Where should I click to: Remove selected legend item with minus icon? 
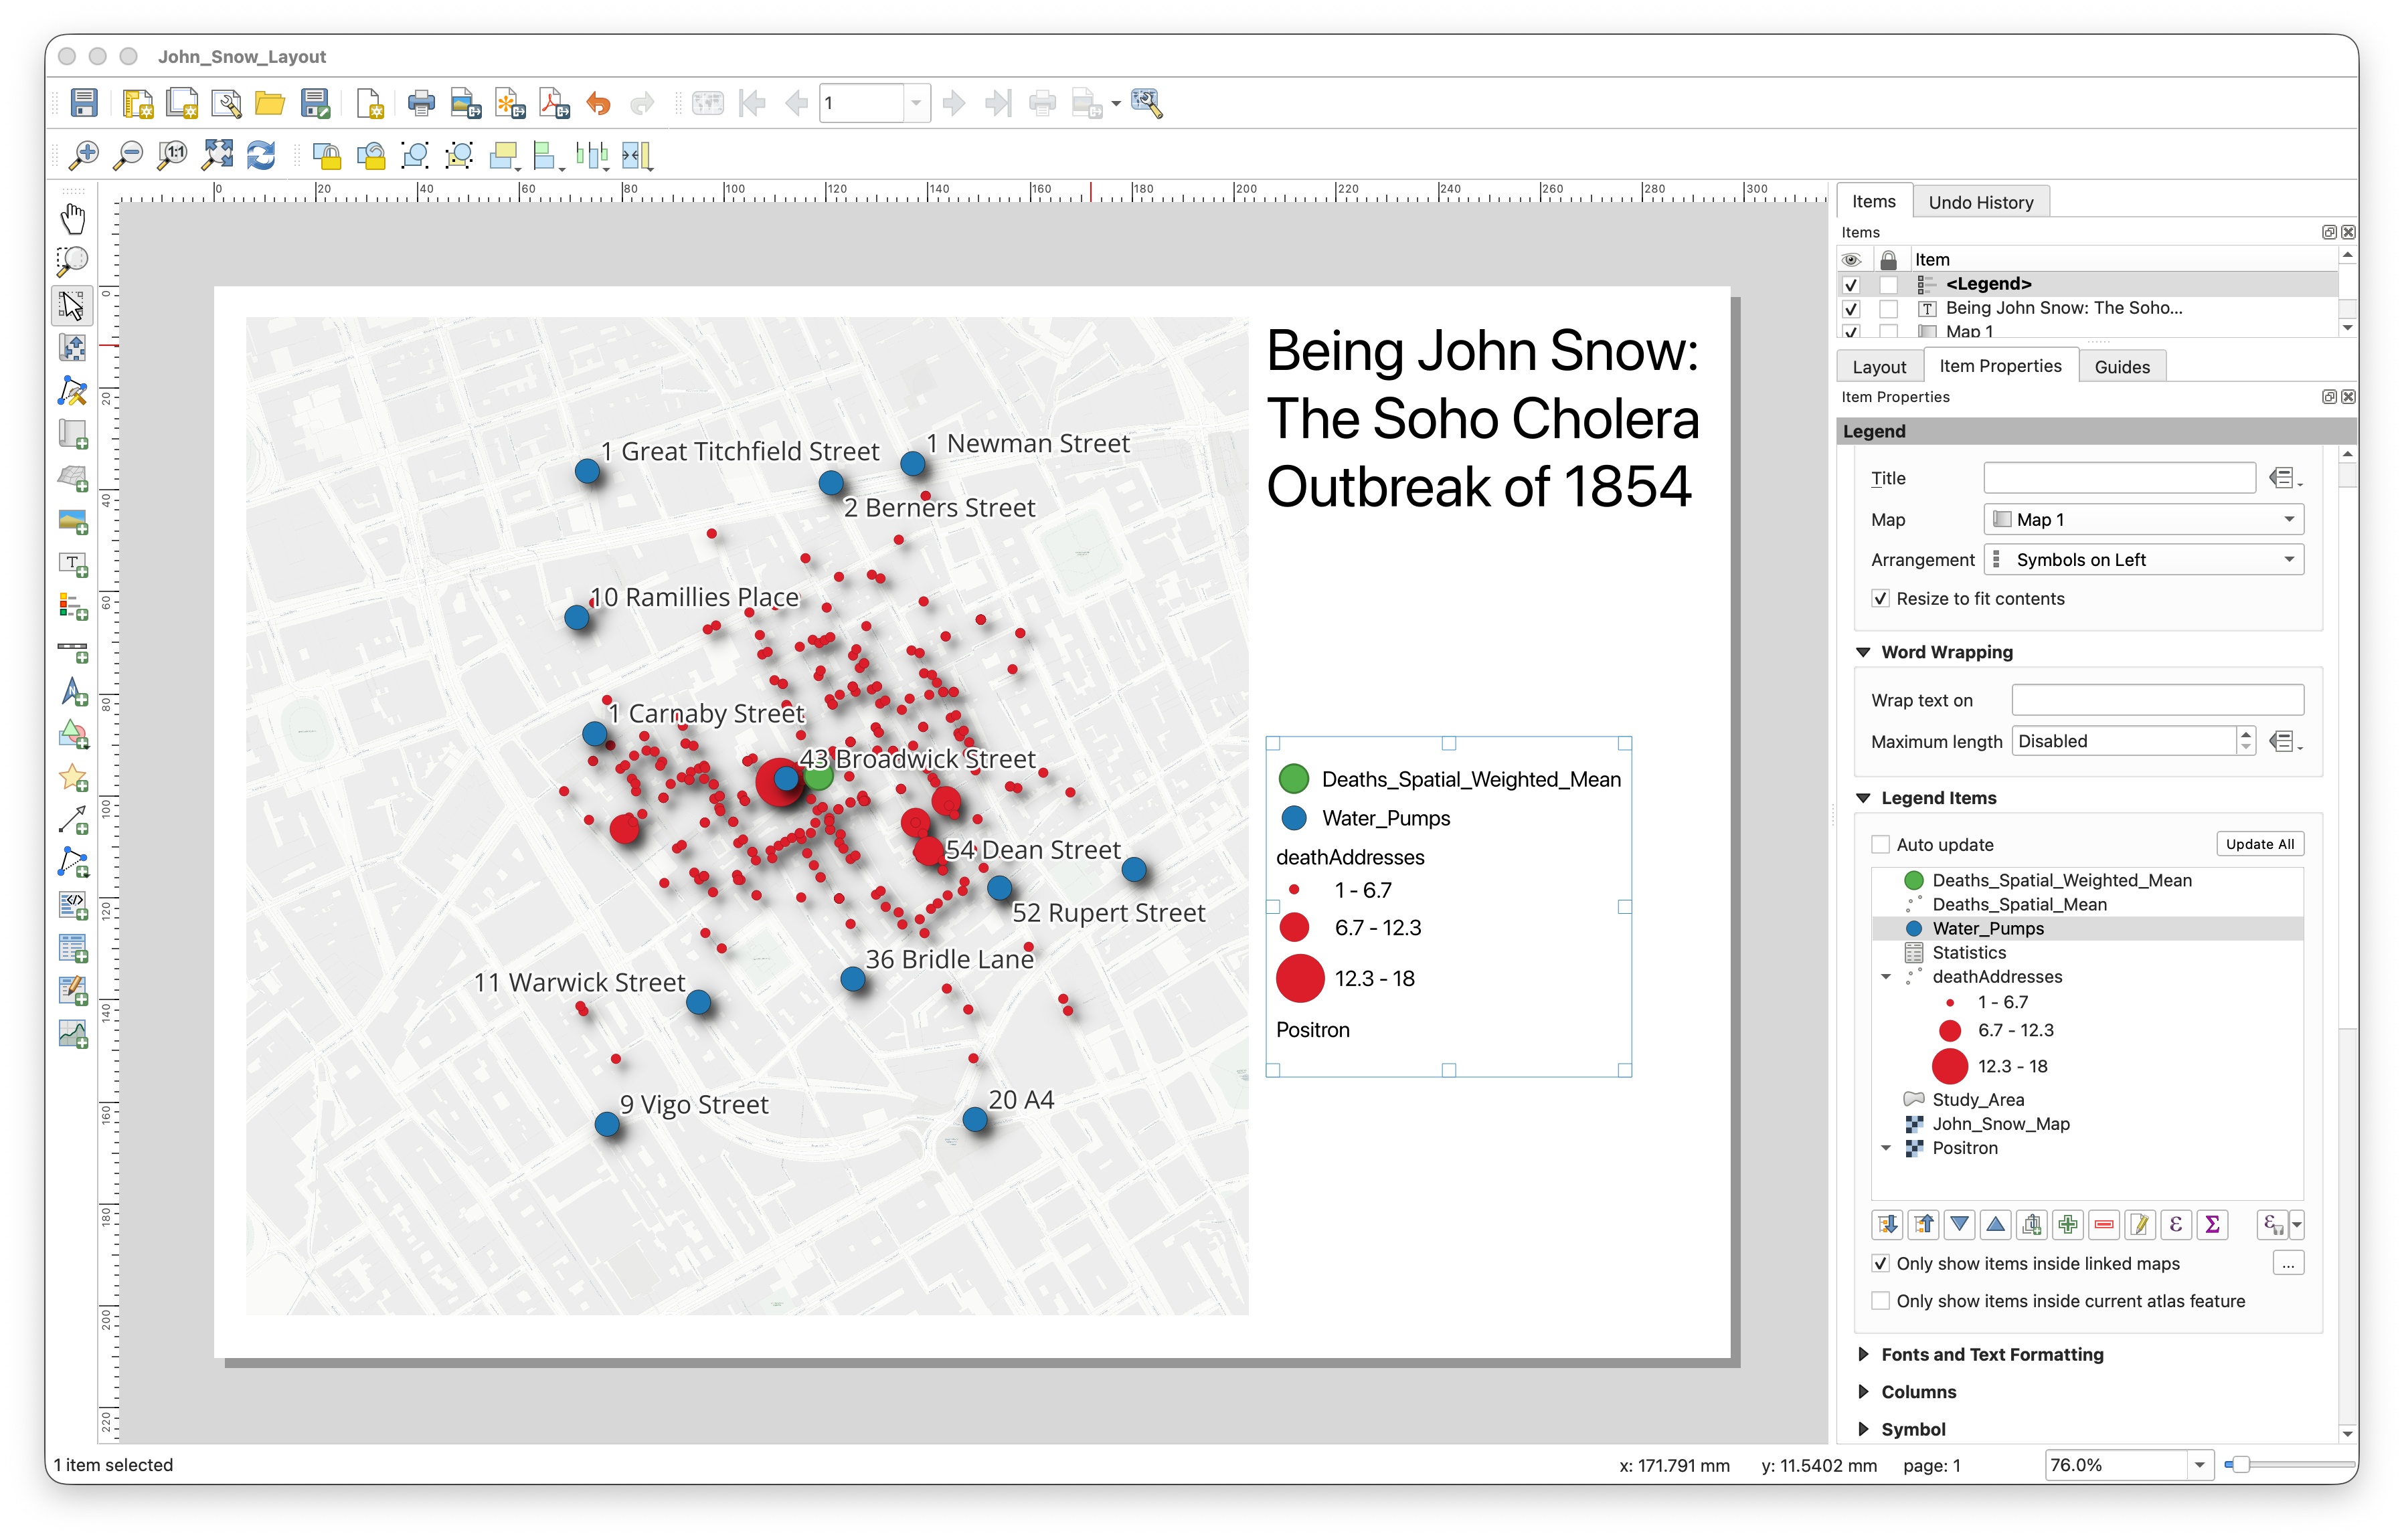[2103, 1224]
